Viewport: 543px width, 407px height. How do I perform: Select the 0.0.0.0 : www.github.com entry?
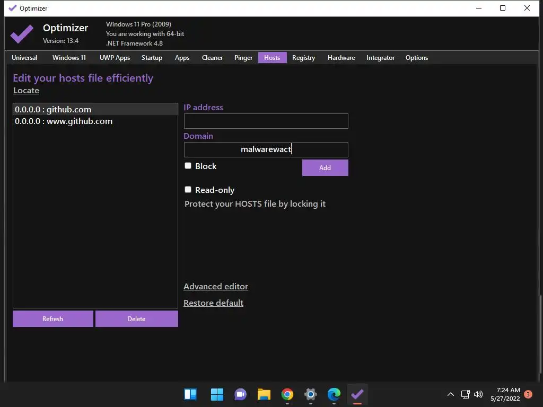[x=95, y=121]
